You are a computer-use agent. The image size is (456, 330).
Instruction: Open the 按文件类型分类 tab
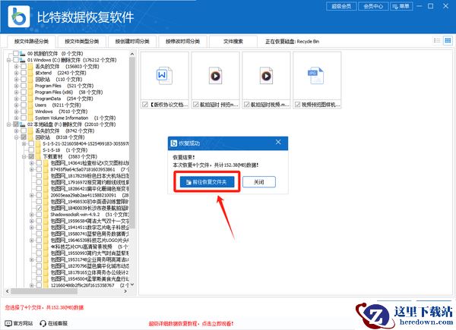[x=82, y=42]
